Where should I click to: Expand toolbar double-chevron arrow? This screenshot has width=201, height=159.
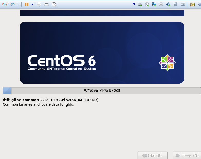(134, 4)
